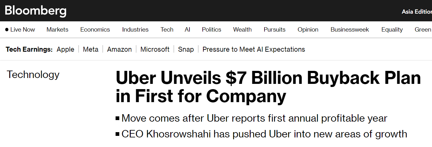The image size is (432, 147).
Task: Select the Wealth menu item
Action: pos(242,30)
